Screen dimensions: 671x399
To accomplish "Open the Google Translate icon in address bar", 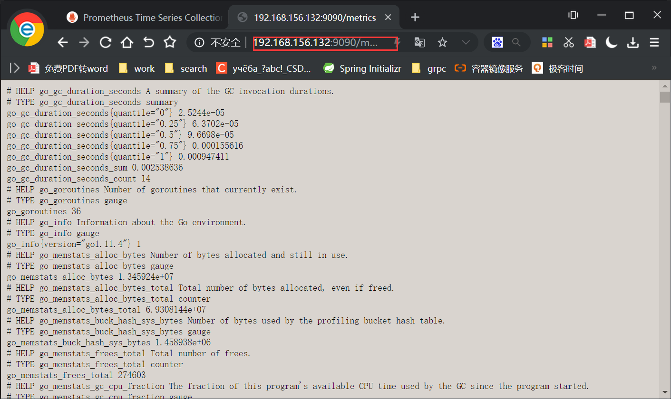I will pyautogui.click(x=419, y=43).
